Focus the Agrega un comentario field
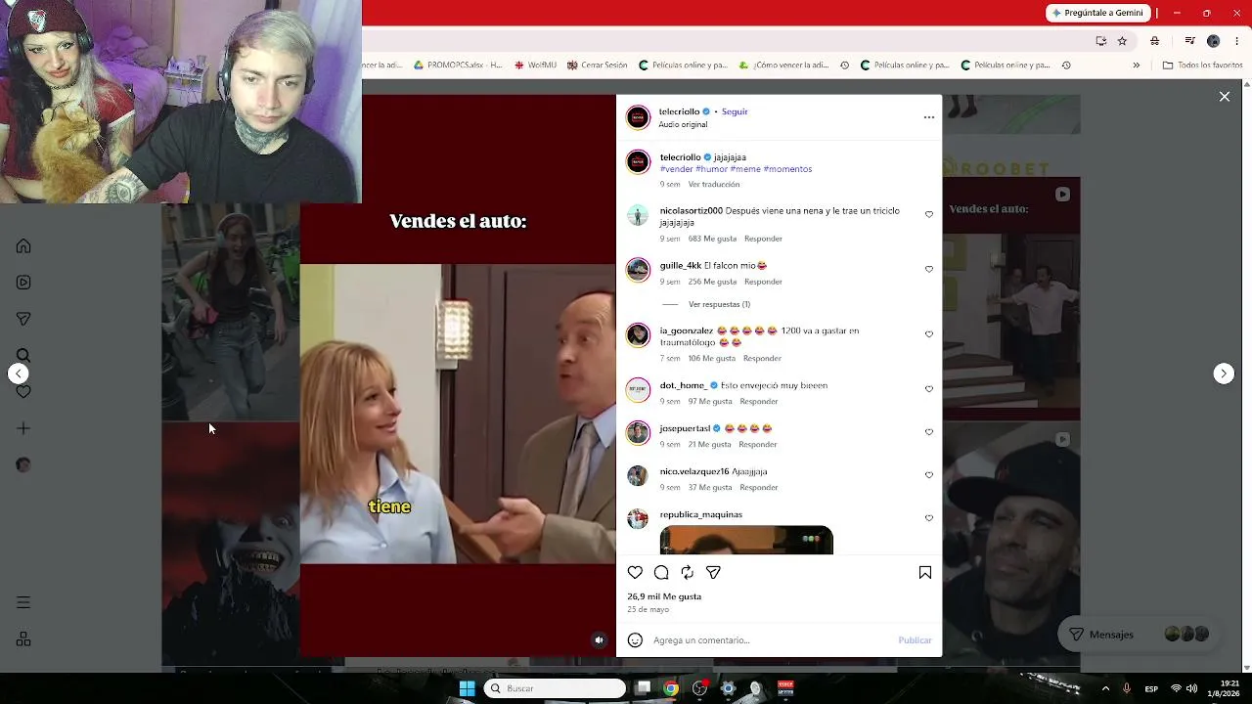Screen dimensions: 1252x704 771,640
